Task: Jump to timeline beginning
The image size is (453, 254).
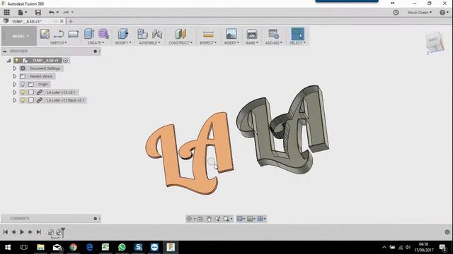Action: coord(6,232)
